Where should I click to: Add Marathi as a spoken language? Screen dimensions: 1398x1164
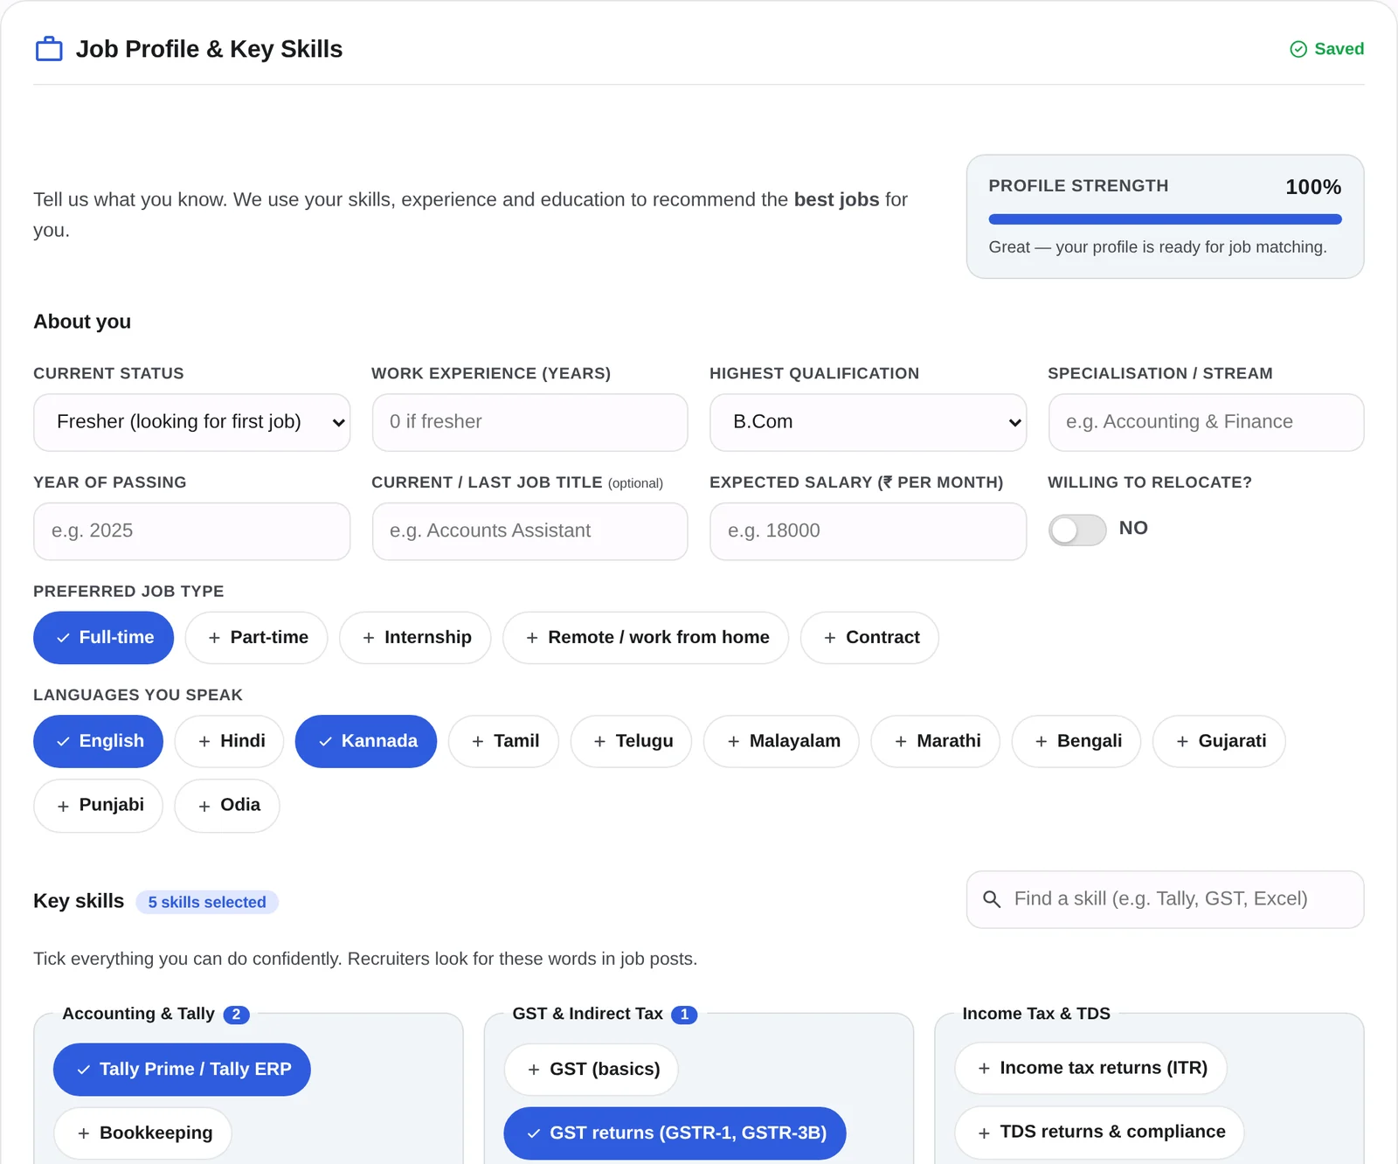pyautogui.click(x=935, y=741)
